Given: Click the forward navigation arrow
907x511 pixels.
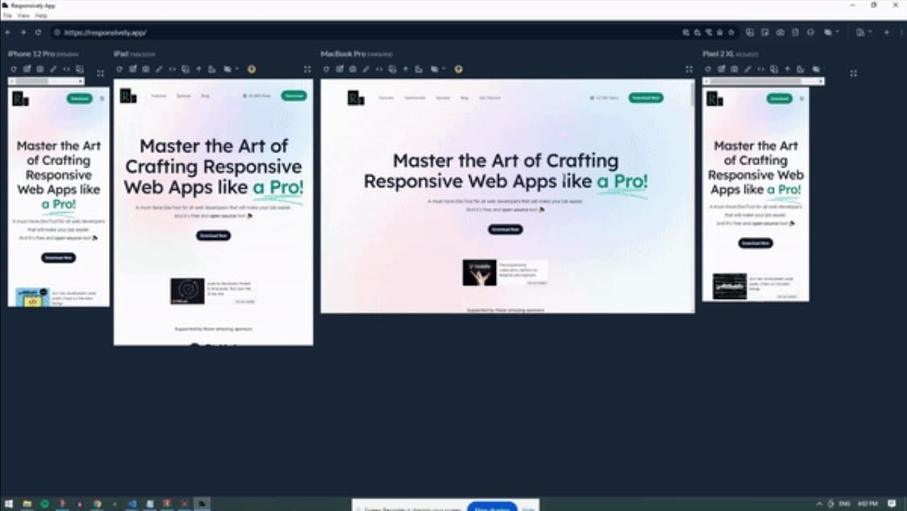Looking at the screenshot, I should pyautogui.click(x=23, y=32).
